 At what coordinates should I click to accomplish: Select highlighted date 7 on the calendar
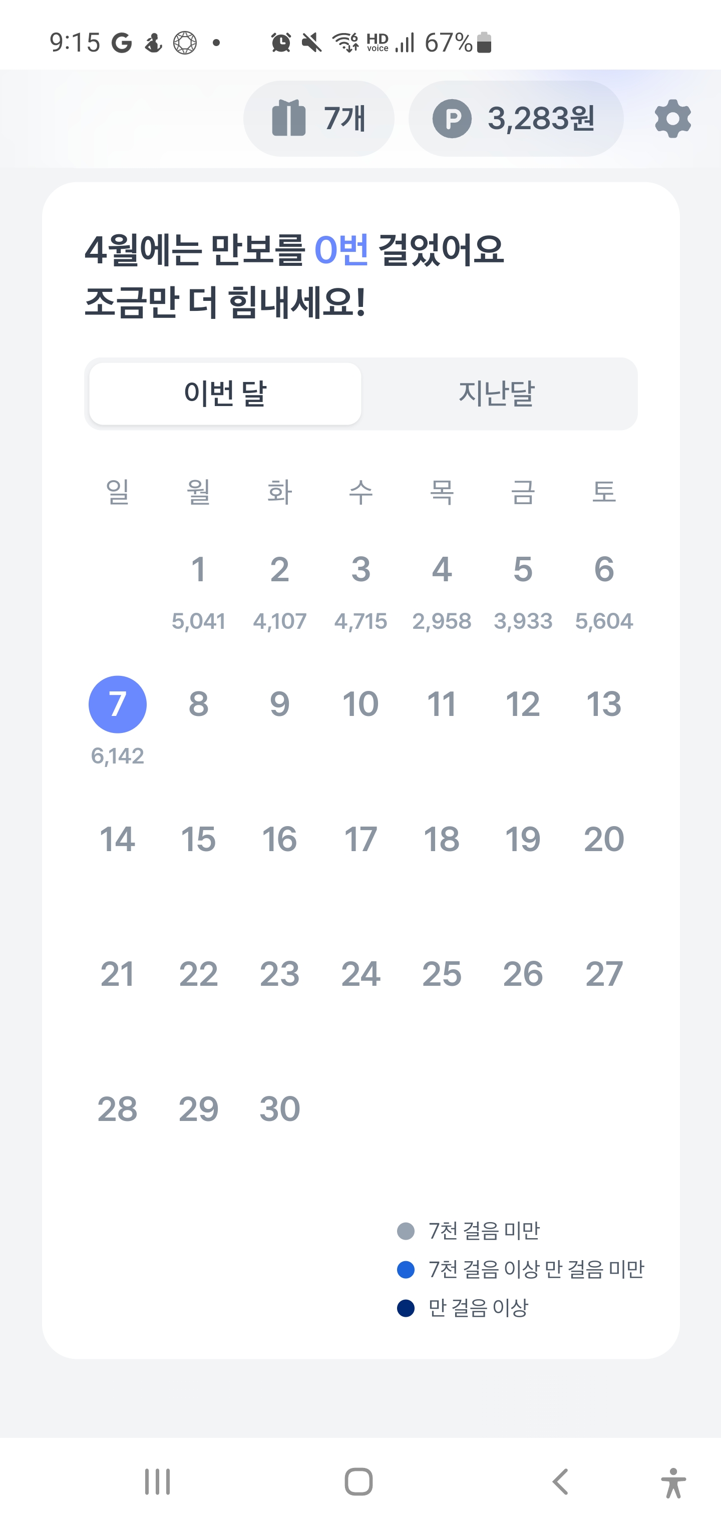(x=118, y=704)
